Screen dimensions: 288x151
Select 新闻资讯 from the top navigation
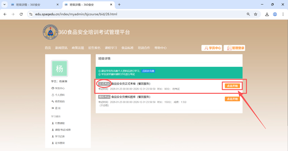tap(61, 48)
